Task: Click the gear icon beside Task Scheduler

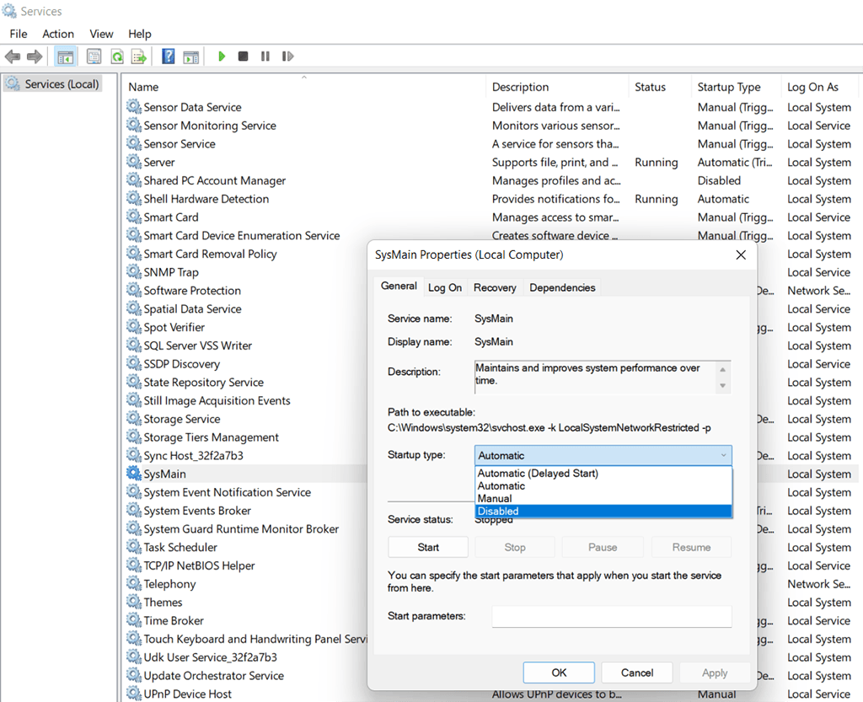Action: (x=134, y=546)
